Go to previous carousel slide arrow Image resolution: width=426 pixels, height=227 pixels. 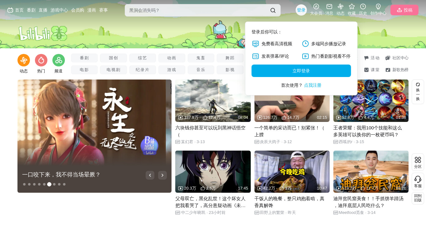click(150, 175)
